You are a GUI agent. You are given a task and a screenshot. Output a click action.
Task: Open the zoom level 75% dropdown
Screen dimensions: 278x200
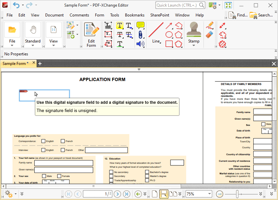coord(209,194)
